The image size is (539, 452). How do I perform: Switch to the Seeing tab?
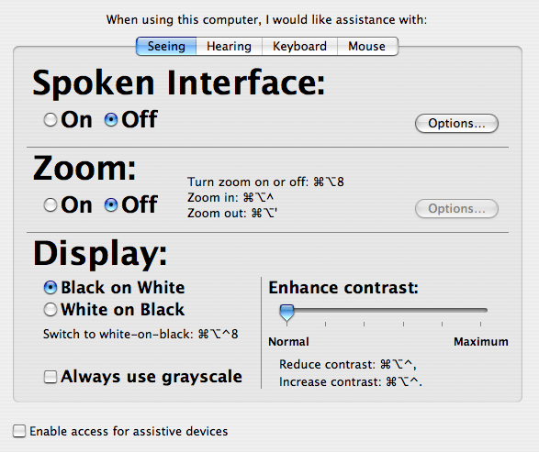[x=166, y=47]
